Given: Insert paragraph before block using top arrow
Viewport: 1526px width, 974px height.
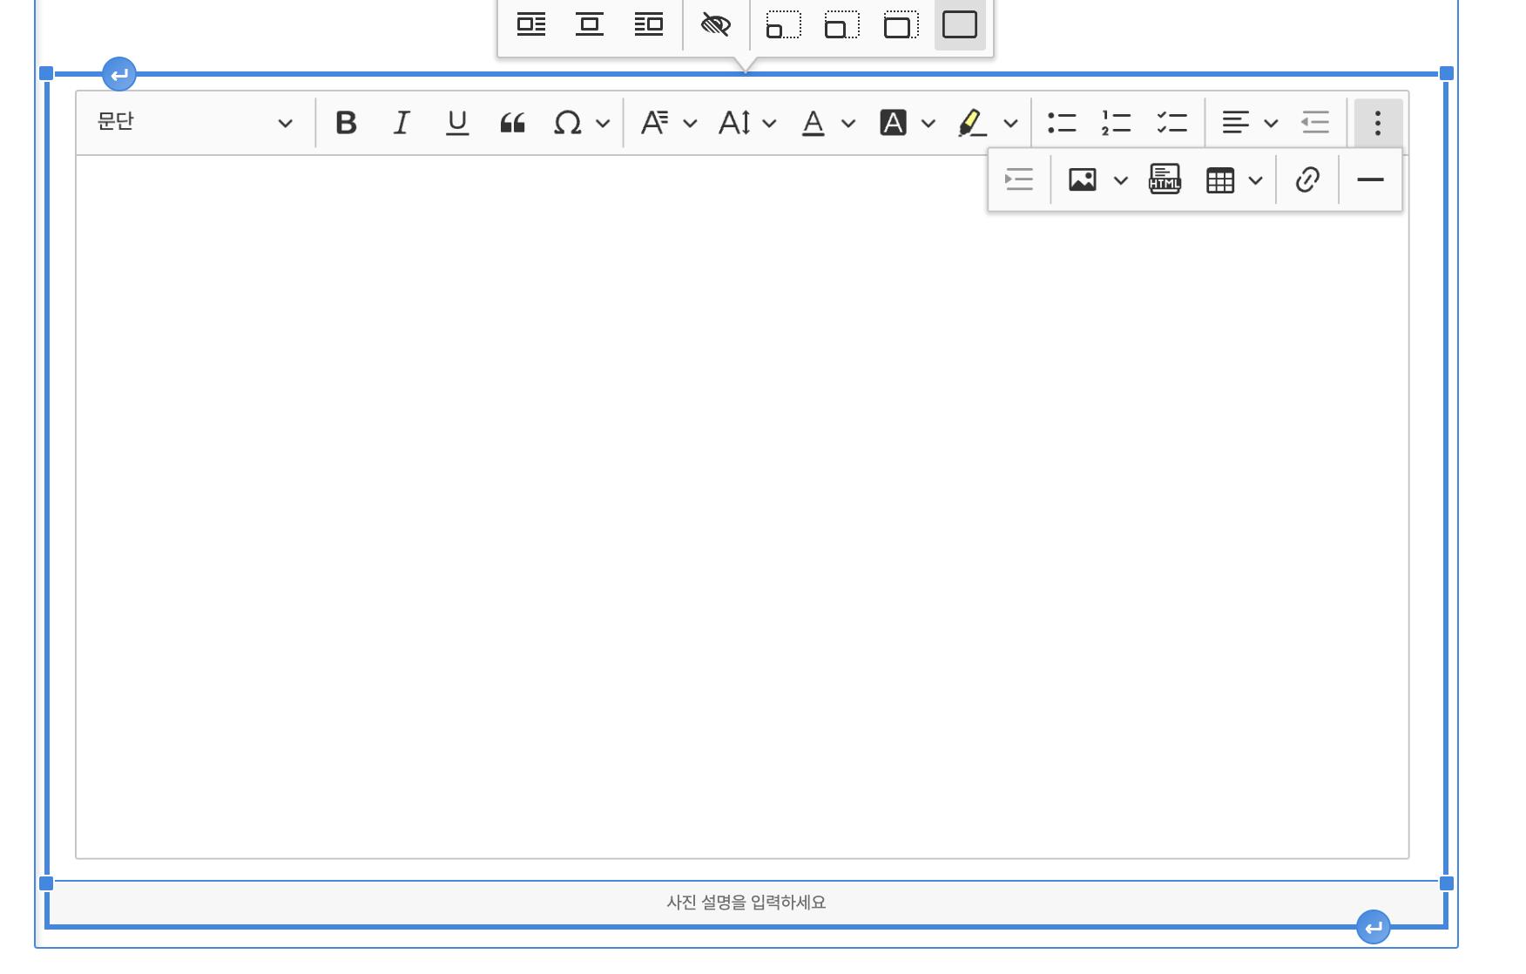Looking at the screenshot, I should click(119, 74).
